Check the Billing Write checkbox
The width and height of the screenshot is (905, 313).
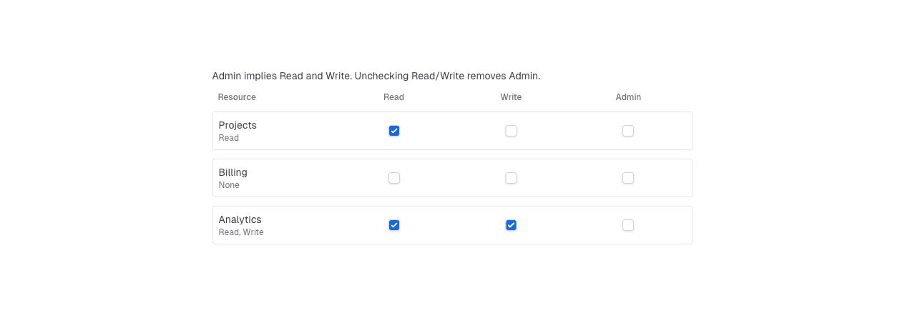pos(511,178)
